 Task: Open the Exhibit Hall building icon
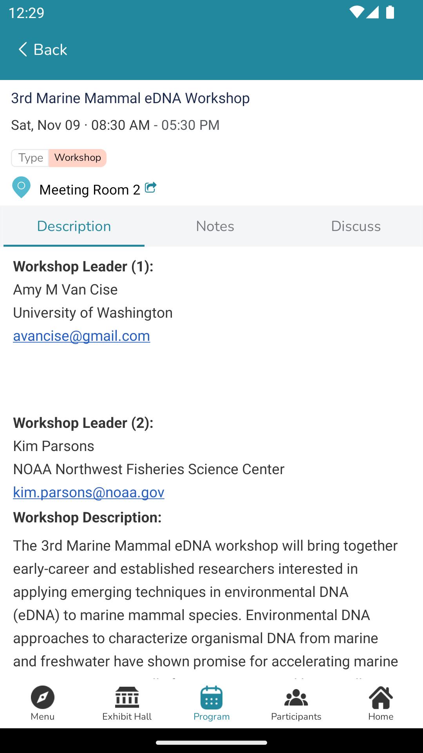[127, 697]
